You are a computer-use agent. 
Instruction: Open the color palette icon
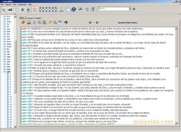(50, 22)
